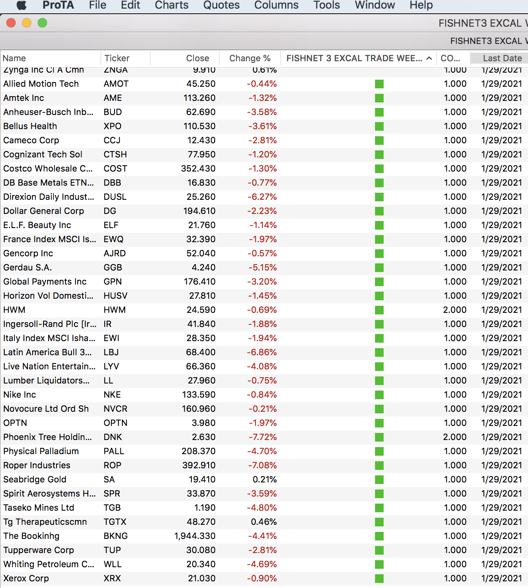Image resolution: width=528 pixels, height=588 pixels.
Task: Click the ELF ticker cell
Action: point(111,225)
